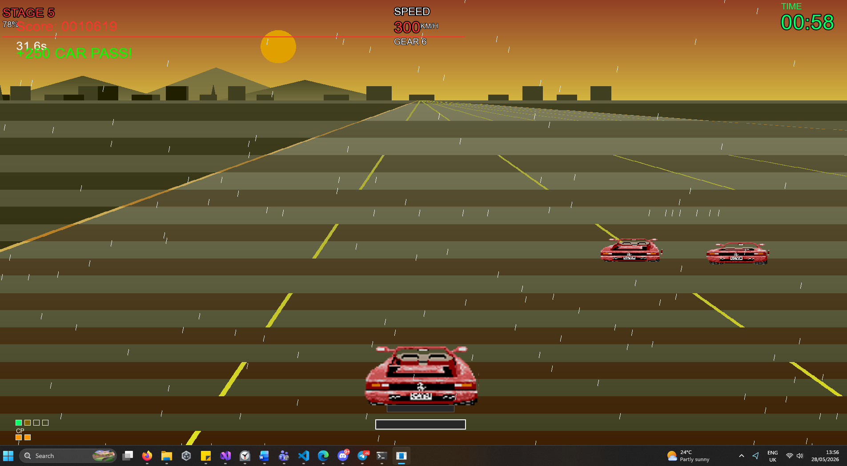
Task: Open Sticky Notes from the taskbar
Action: click(x=206, y=456)
